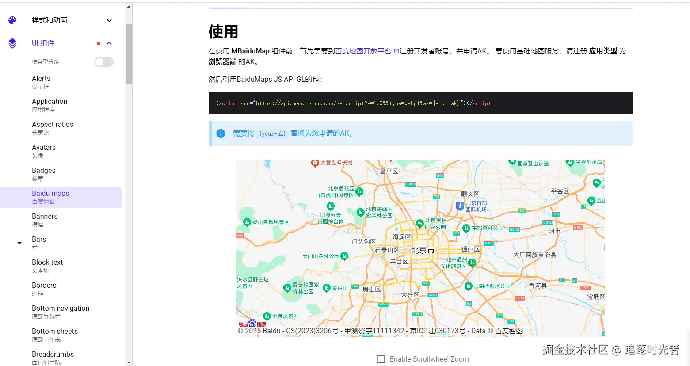
Task: Click the 金祖山 green marker
Action: pos(327,288)
